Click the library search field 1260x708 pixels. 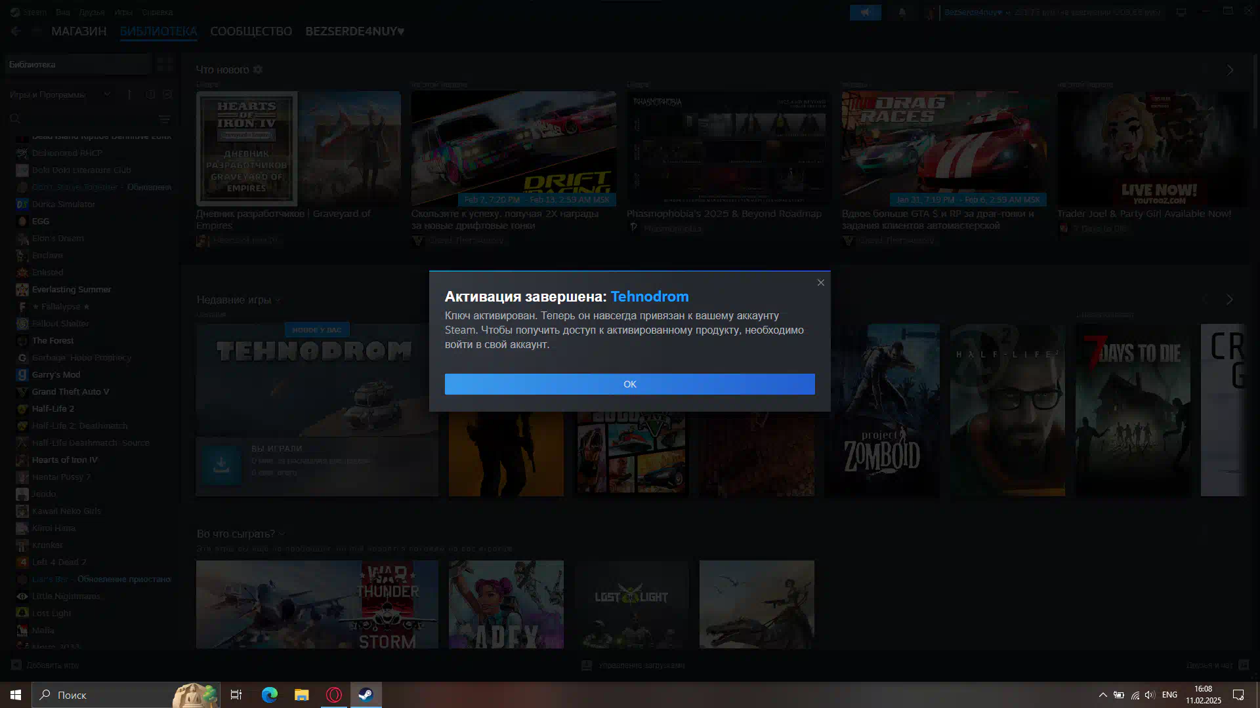82,119
